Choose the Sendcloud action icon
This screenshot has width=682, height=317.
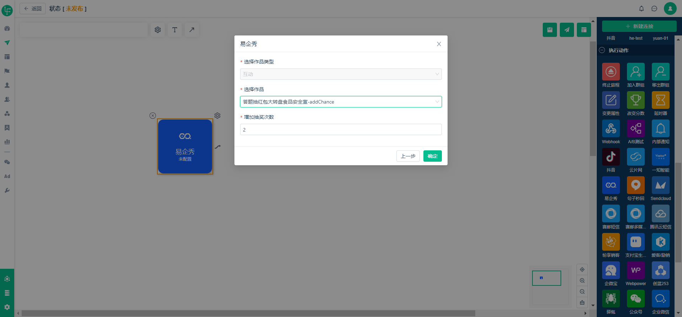tap(660, 185)
